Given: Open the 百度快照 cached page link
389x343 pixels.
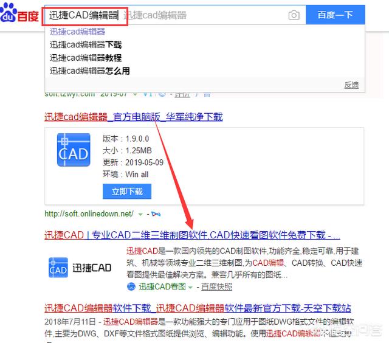Looking at the screenshot, I should coord(216,286).
